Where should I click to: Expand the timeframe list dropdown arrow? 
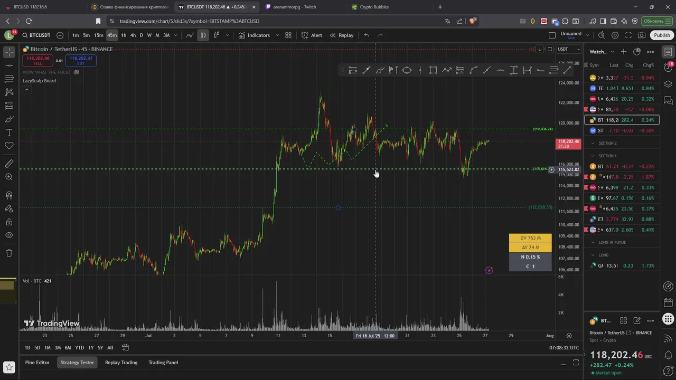176,35
